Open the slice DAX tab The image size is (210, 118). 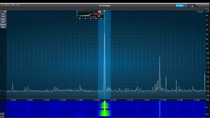coord(101,18)
